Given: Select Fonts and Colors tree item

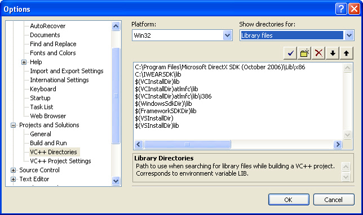Looking at the screenshot, I should coord(53,53).
